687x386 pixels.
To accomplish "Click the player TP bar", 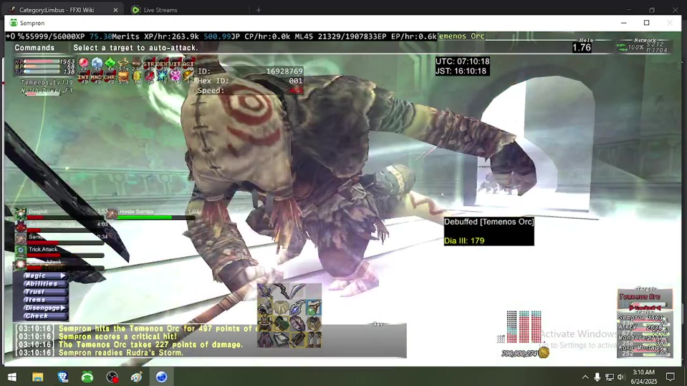I will (x=42, y=71).
